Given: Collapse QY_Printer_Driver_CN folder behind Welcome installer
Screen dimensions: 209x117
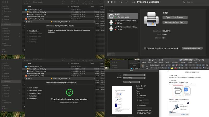Looking at the screenshot, I should [24, 10].
